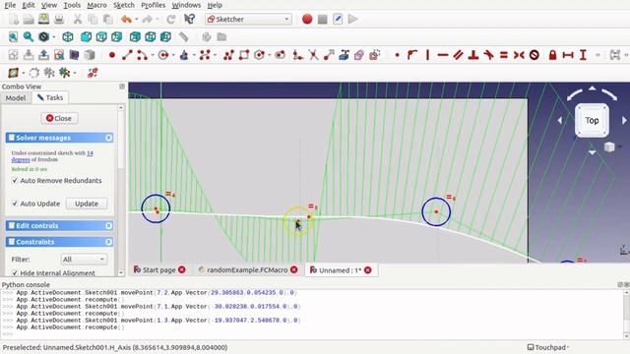Toggle Auto Update checkbox
This screenshot has height=354, width=630.
(15, 204)
